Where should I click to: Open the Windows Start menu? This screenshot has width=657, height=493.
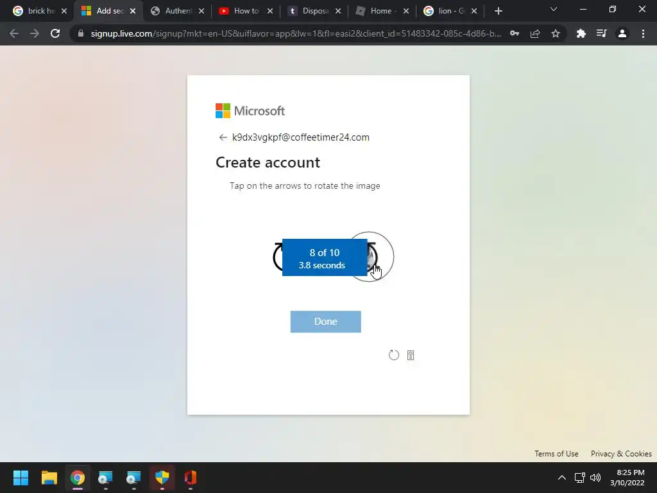(21, 478)
